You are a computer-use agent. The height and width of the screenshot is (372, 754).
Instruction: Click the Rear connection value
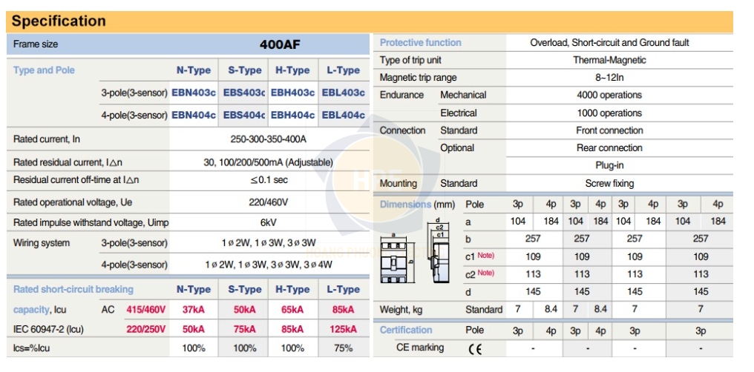click(610, 148)
